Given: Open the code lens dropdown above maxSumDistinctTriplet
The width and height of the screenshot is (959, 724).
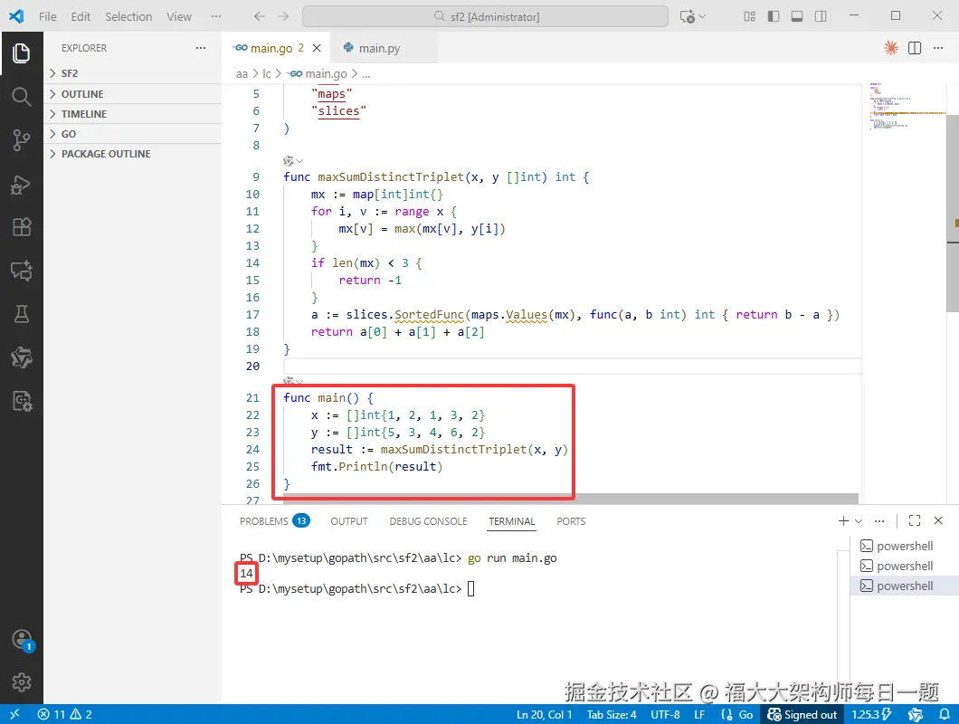Looking at the screenshot, I should tap(293, 161).
